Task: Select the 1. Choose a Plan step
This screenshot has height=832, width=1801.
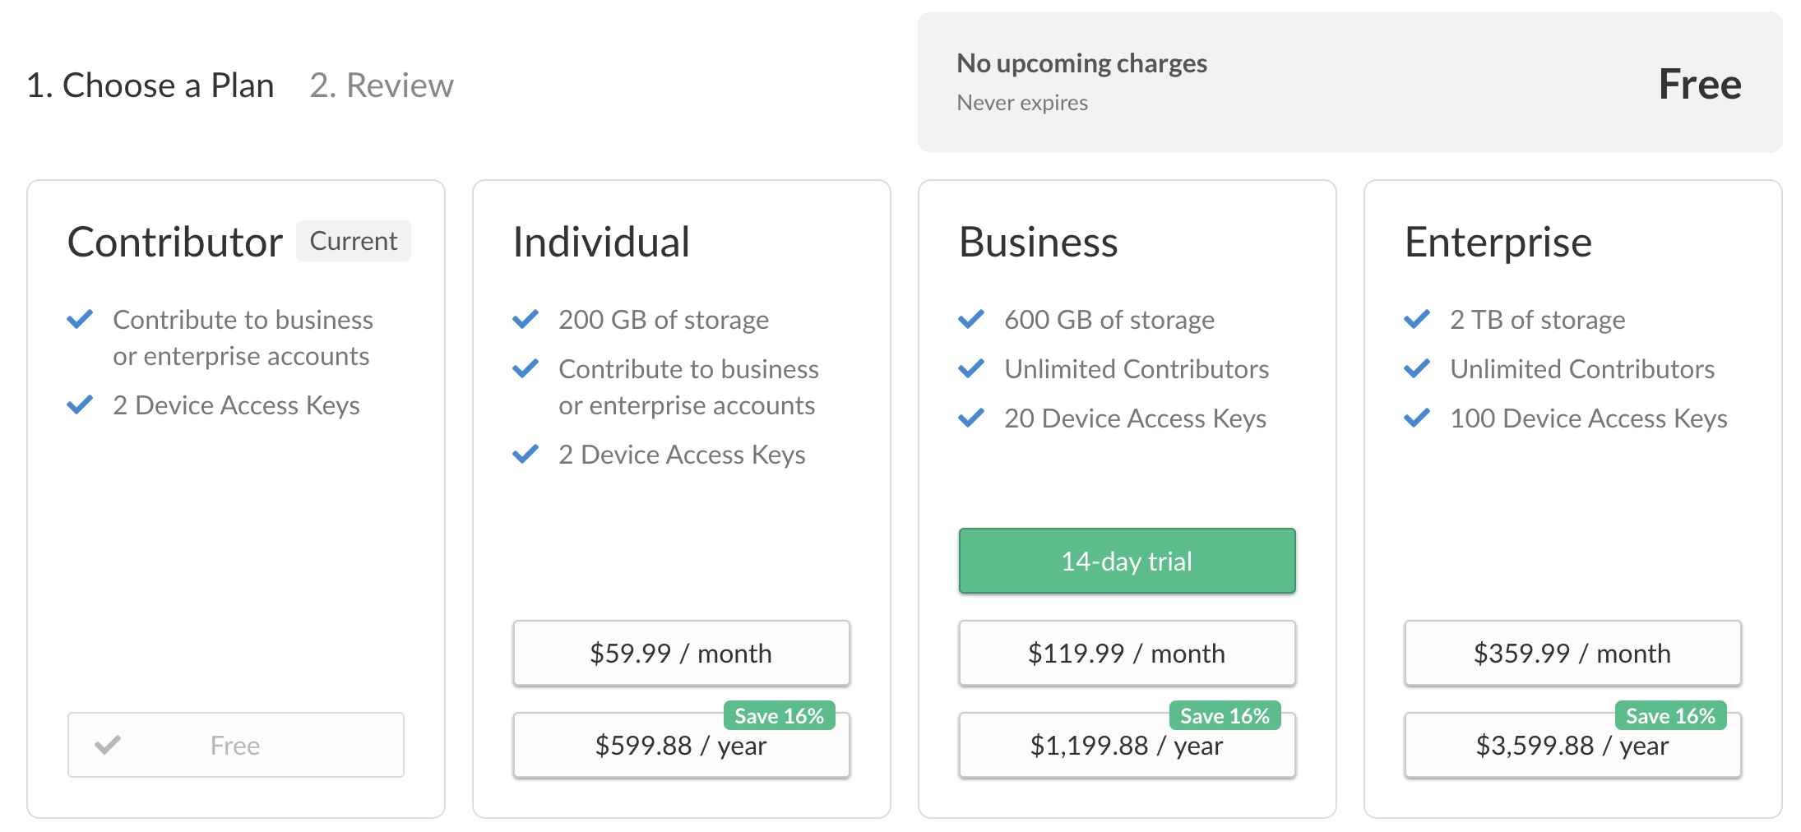Action: tap(150, 86)
